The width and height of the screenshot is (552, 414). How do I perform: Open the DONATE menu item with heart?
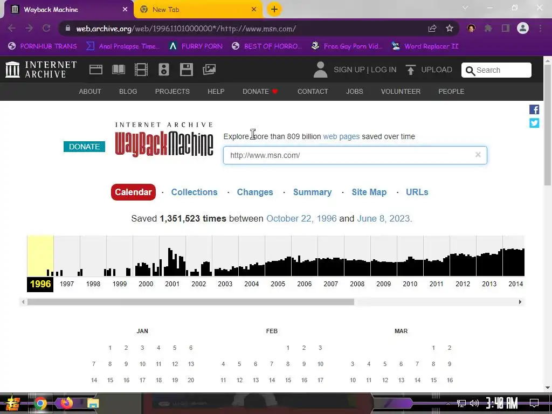[x=260, y=92]
